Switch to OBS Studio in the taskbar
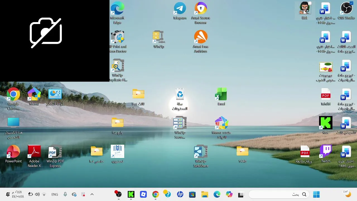Screen dimensions: 357x201 (x=119, y=194)
